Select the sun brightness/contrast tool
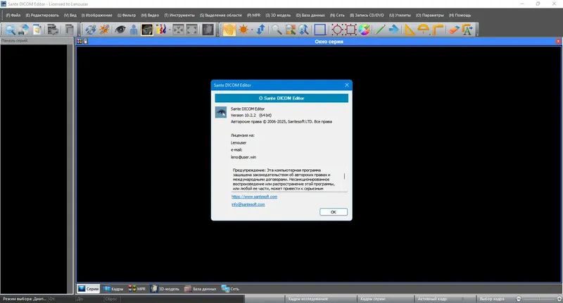The height and width of the screenshot is (303, 563). 243,30
